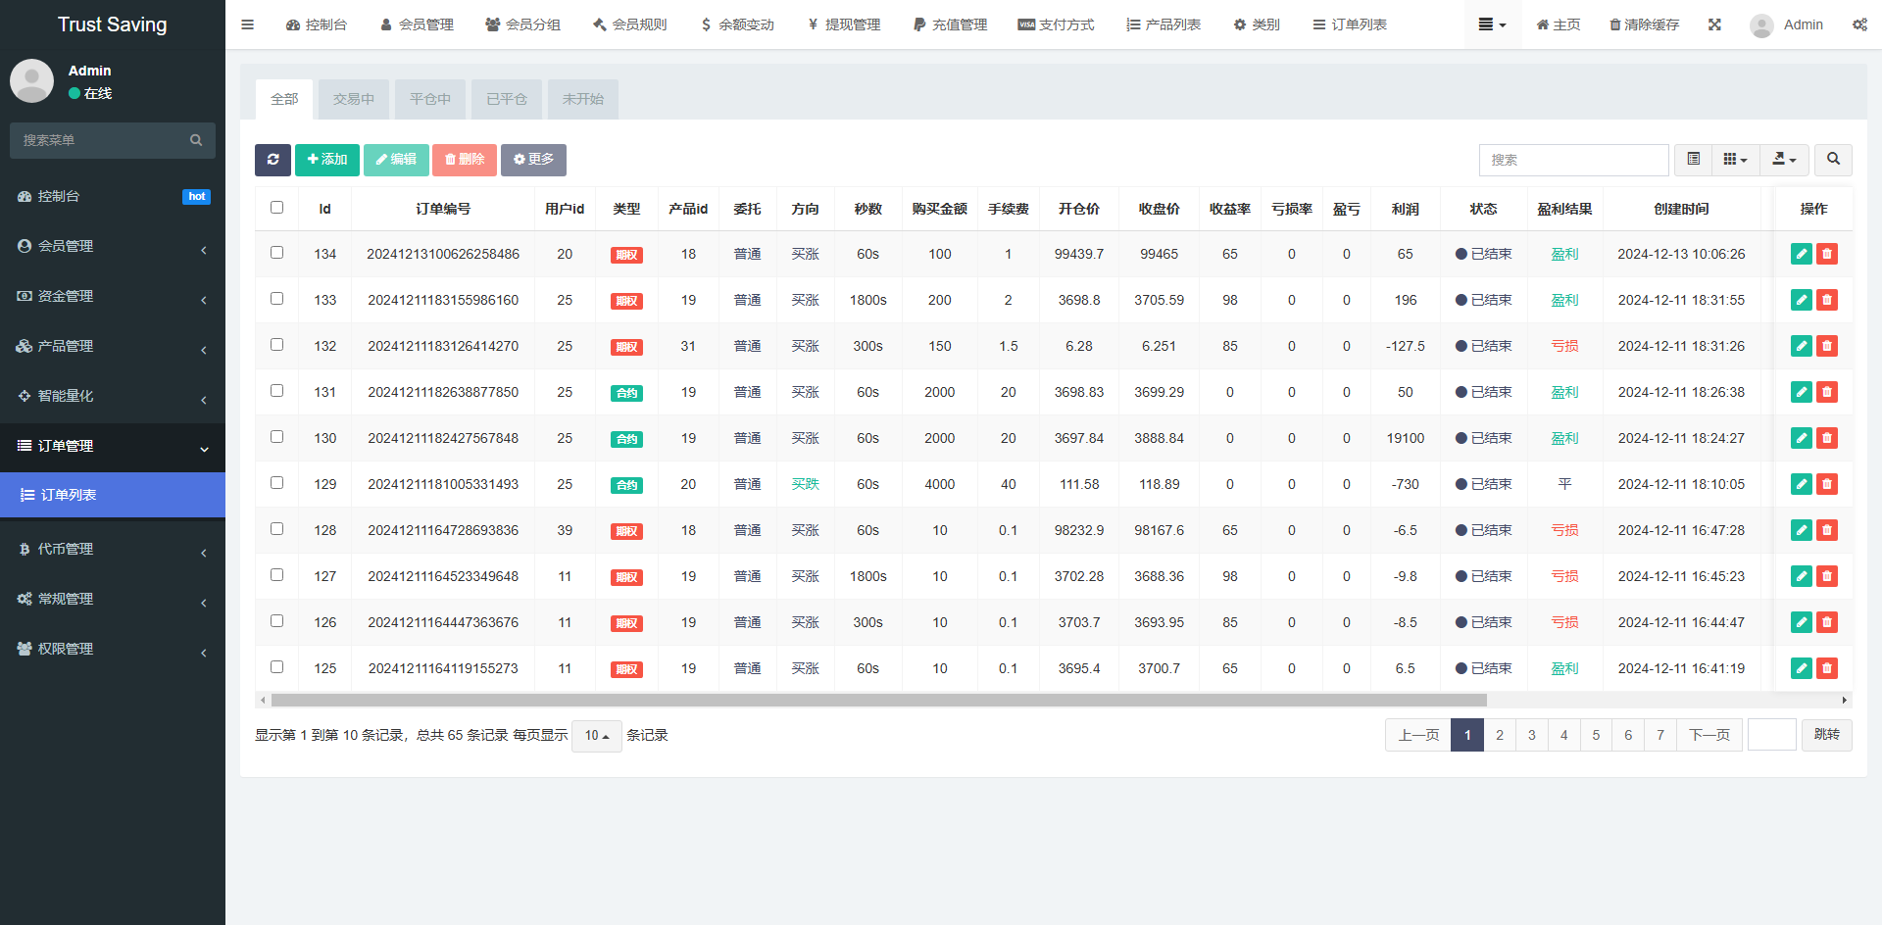The width and height of the screenshot is (1882, 925).
Task: Click the 跳转 jump button
Action: pyautogui.click(x=1827, y=735)
